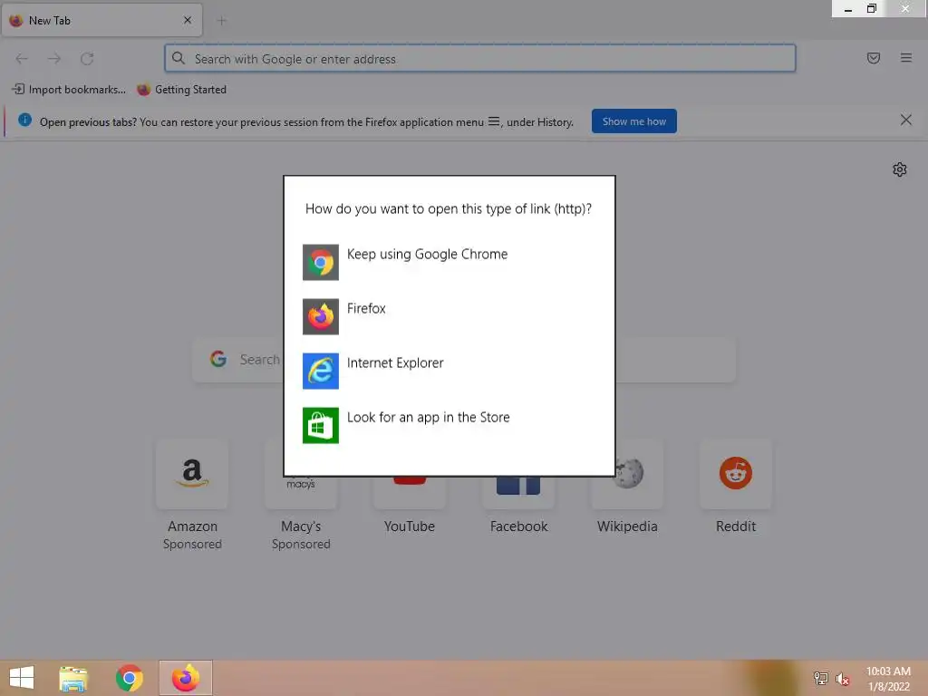Open new tab page settings gear
The image size is (928, 696).
899,169
